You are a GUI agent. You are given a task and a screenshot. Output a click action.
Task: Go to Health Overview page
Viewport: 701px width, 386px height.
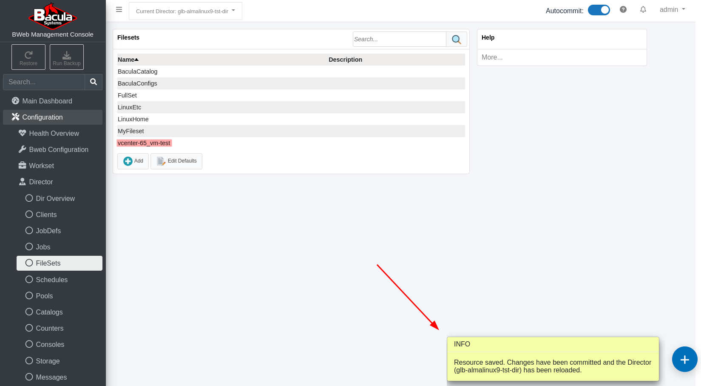[54, 133]
